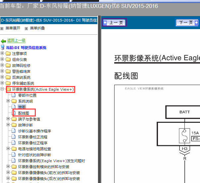Go to next page with 下一页 button

[187, 23]
